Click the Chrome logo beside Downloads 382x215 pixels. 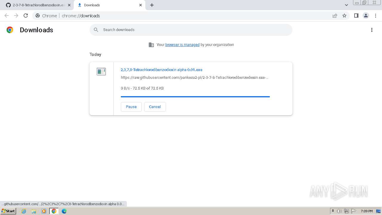(10, 30)
